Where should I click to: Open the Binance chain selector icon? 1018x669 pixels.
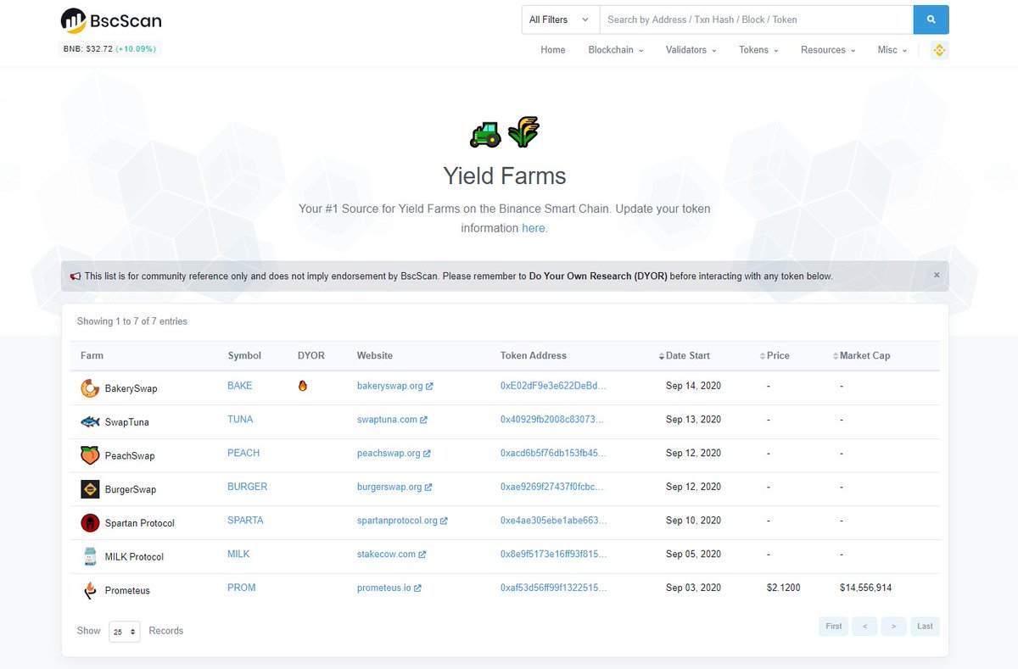coord(939,50)
